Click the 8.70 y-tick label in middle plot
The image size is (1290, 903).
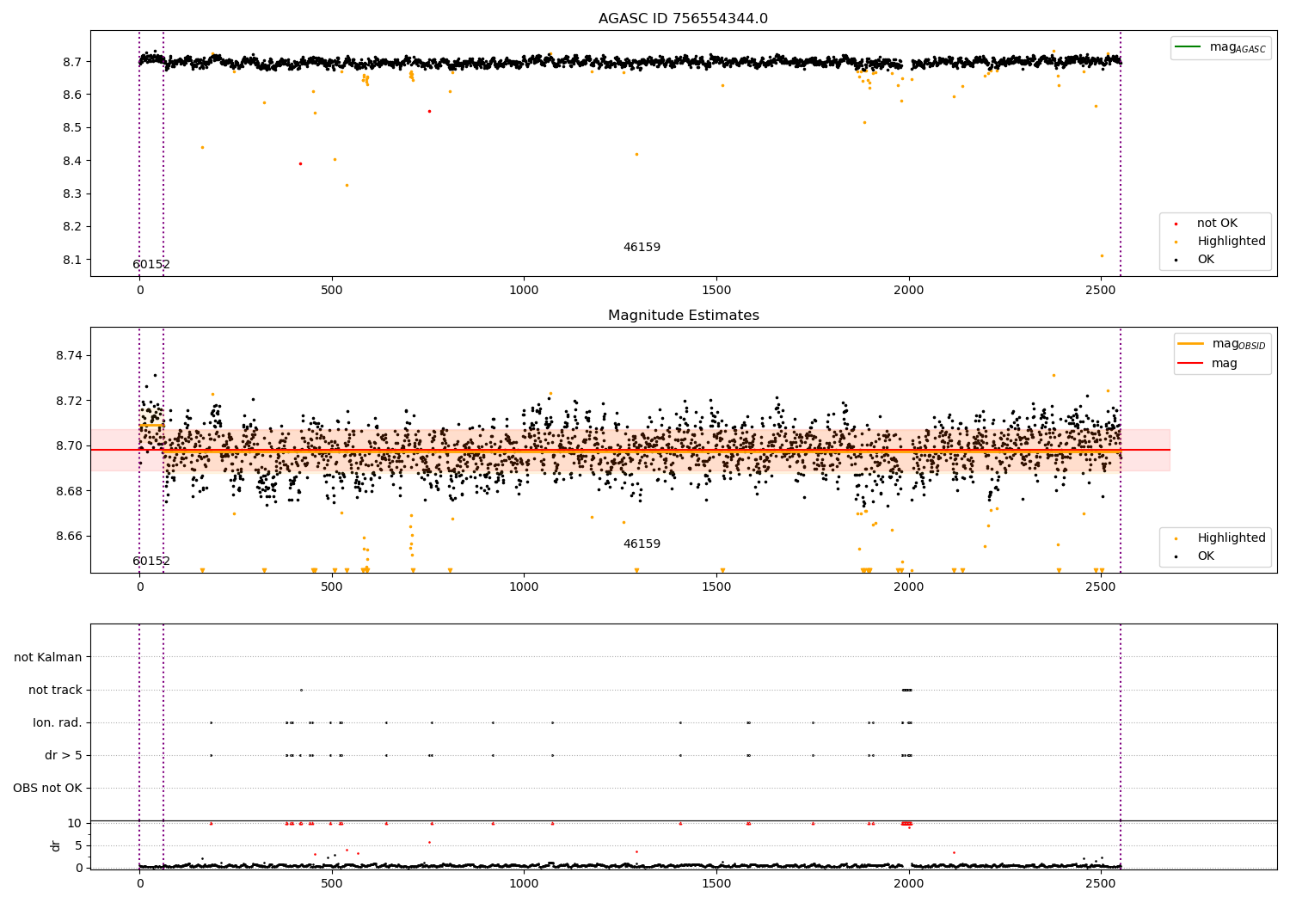pos(70,445)
